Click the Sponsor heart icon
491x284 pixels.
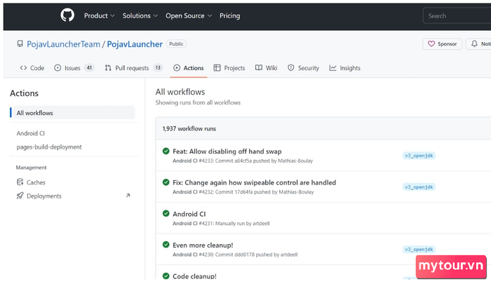point(431,44)
